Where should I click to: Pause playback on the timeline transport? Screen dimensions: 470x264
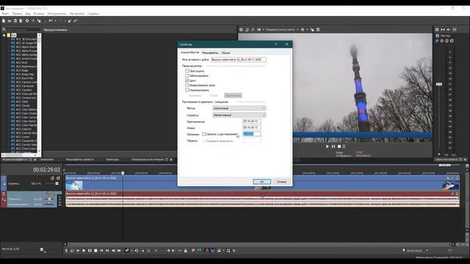tap(90, 251)
